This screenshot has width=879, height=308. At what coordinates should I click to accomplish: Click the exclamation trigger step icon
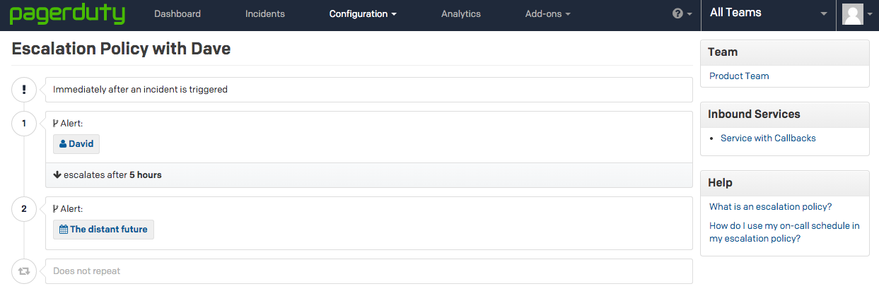[24, 90]
